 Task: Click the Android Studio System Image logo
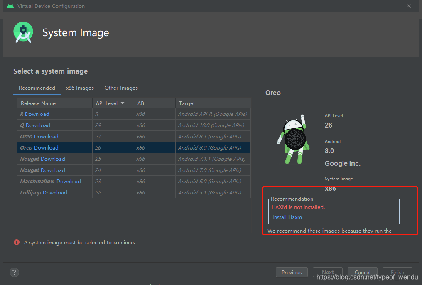click(23, 32)
